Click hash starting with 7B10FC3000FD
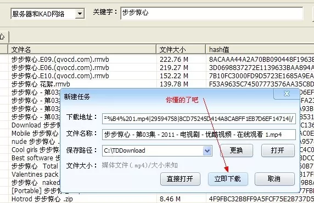 point(261,76)
